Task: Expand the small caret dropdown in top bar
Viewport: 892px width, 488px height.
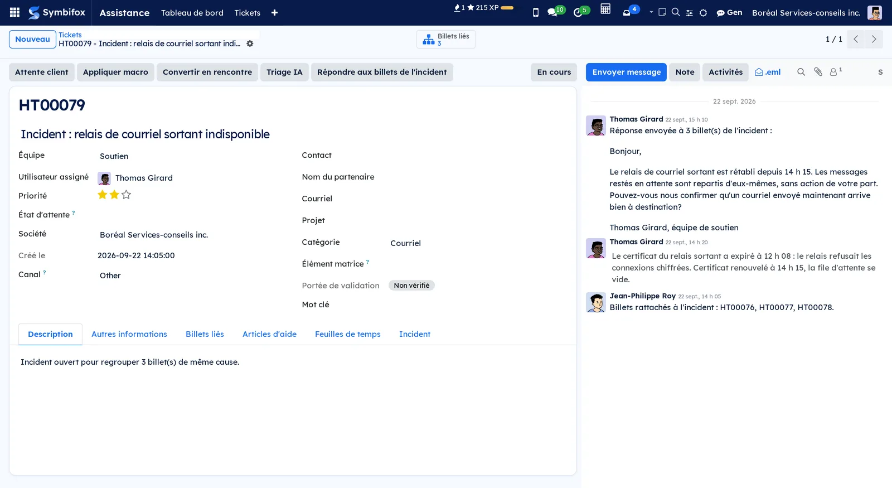Action: tap(651, 12)
